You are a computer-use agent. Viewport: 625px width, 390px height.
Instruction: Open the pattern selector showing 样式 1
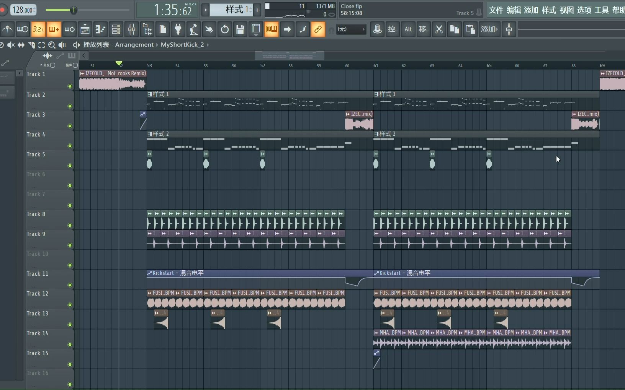click(x=231, y=10)
